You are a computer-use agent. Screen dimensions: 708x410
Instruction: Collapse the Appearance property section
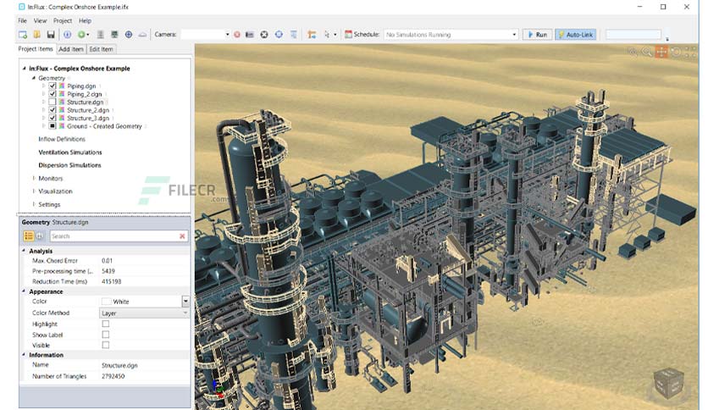click(x=24, y=291)
